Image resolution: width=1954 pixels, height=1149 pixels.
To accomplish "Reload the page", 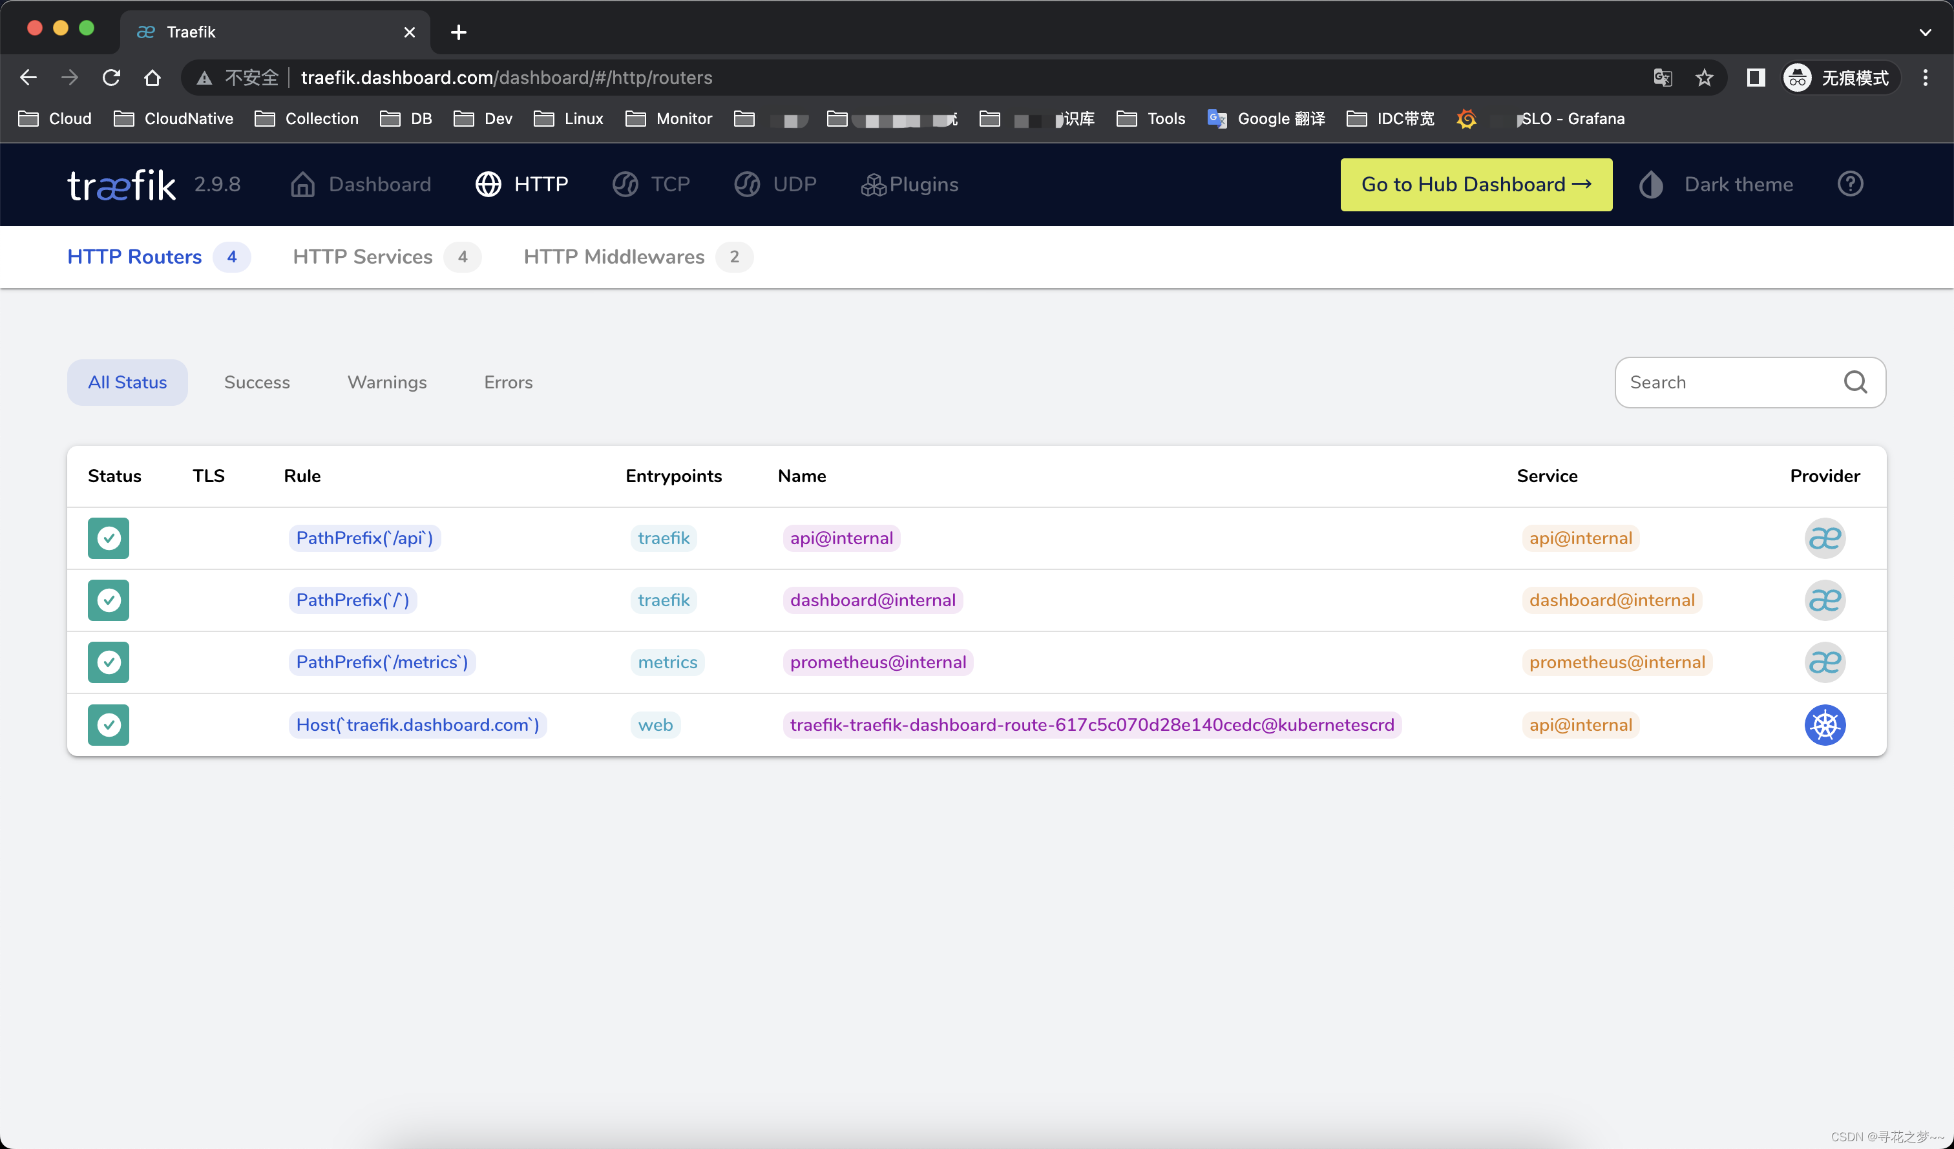I will tap(111, 78).
